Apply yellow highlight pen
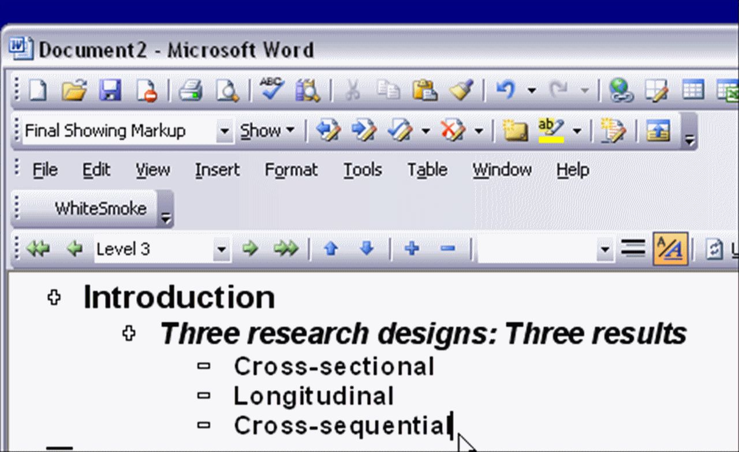The height and width of the screenshot is (452, 739). click(551, 130)
